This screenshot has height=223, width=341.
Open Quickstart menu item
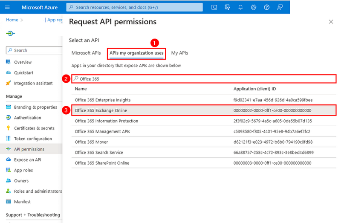23,72
